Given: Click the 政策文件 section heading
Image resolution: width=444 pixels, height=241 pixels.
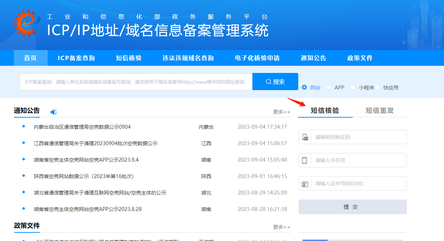Looking at the screenshot, I should click(27, 226).
